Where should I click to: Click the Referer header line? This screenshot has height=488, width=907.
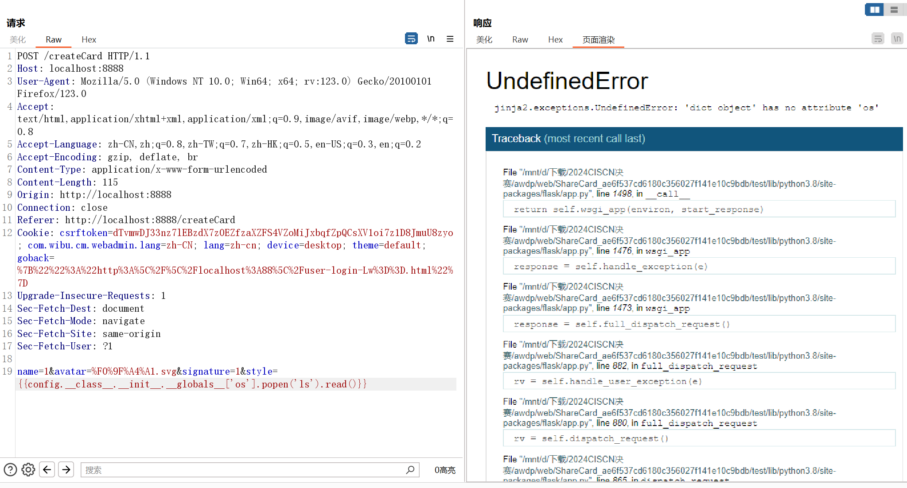coord(126,220)
